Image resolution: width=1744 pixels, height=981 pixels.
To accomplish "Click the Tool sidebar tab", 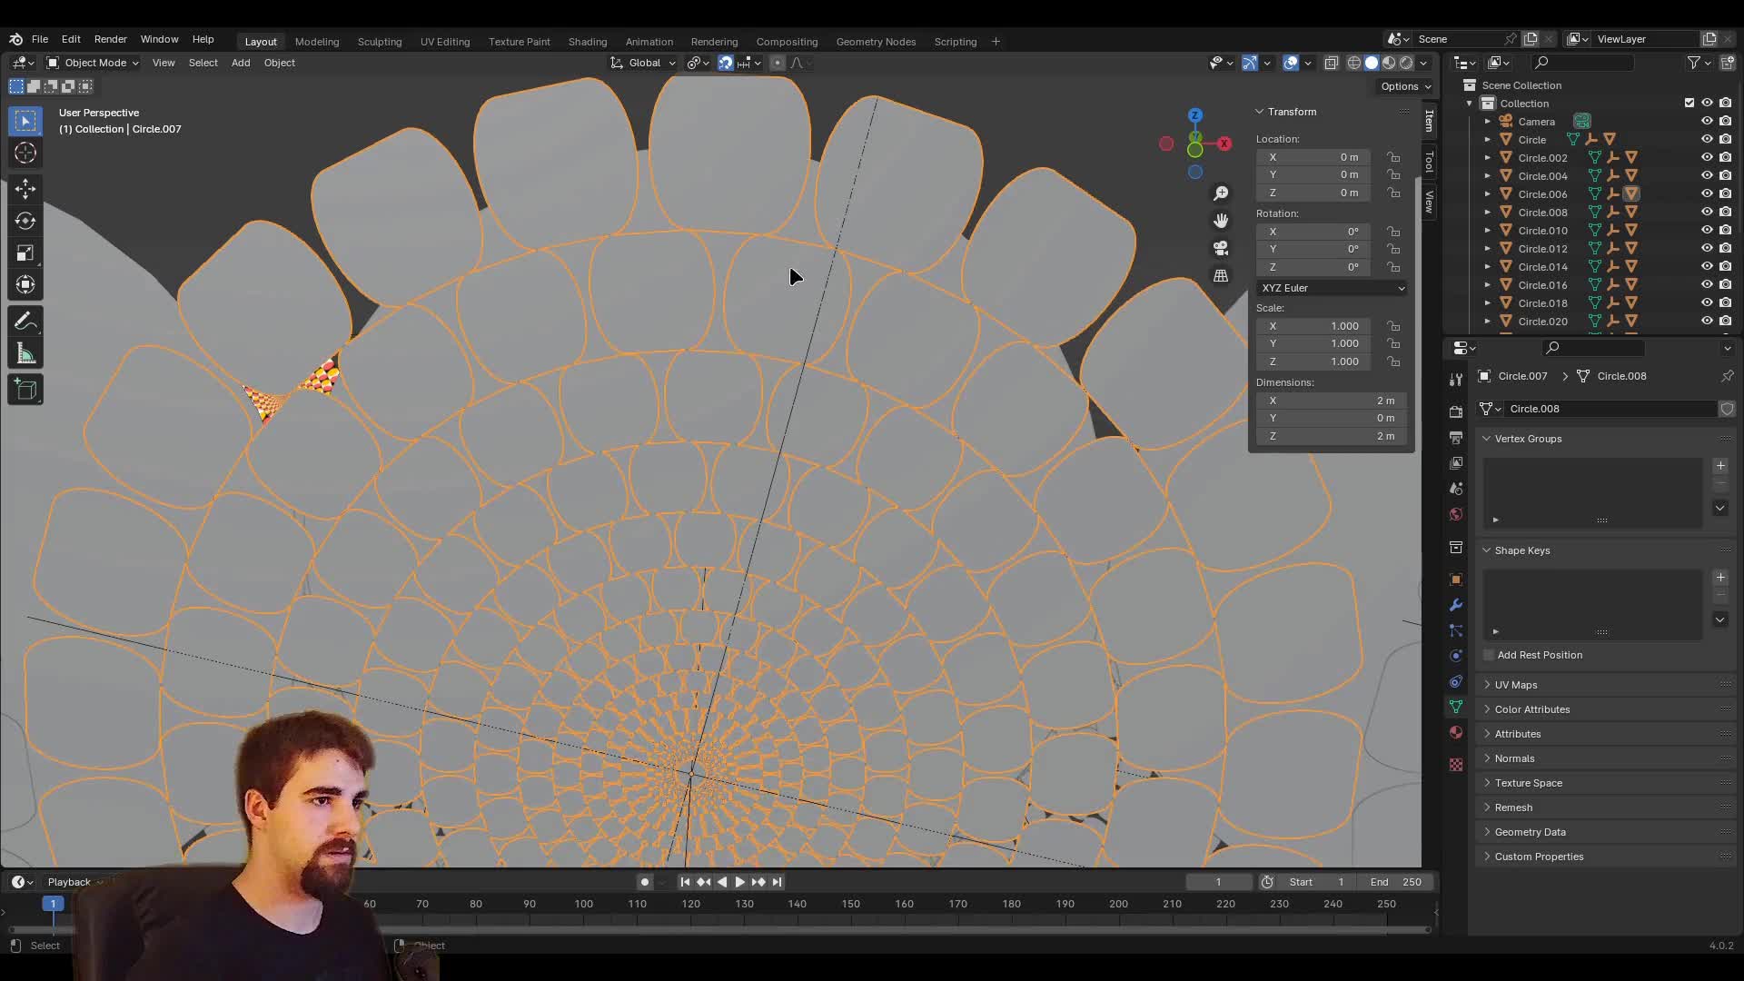I will tap(1429, 162).
